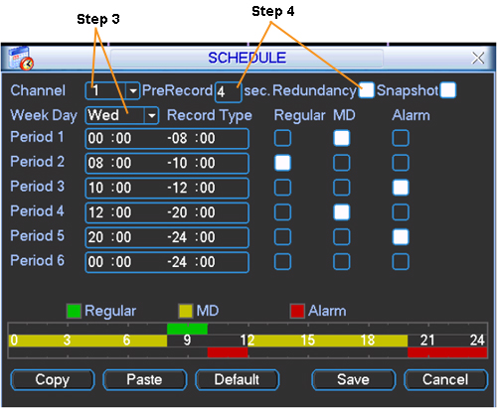Click the green Regular bar on timeline
This screenshot has width=497, height=408.
coord(187,329)
